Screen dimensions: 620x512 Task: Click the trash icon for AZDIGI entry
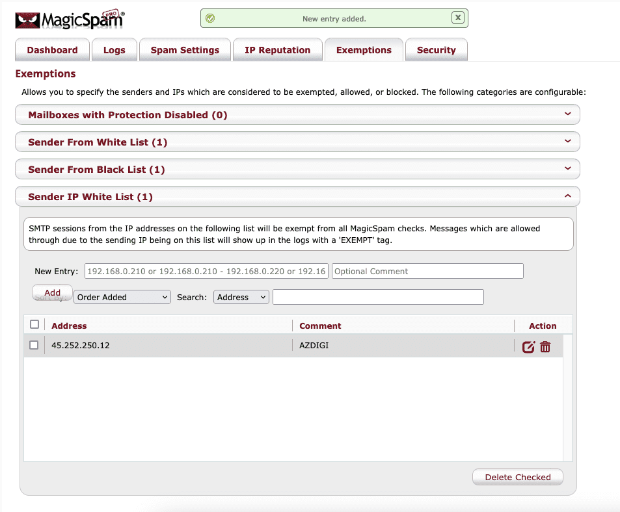(x=545, y=347)
